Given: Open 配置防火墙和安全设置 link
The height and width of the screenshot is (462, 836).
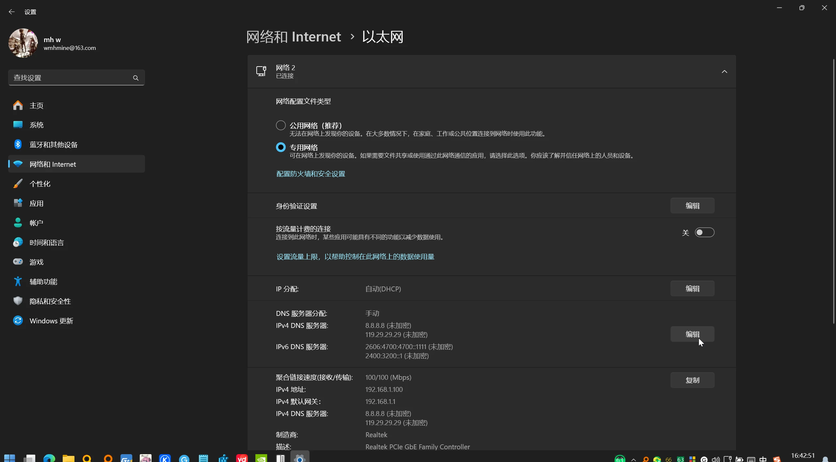Looking at the screenshot, I should tap(310, 173).
